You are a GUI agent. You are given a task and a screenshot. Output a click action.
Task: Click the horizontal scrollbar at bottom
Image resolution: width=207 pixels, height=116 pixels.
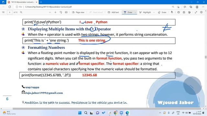[107, 109]
